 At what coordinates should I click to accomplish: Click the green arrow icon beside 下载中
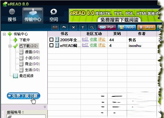tap(16, 40)
